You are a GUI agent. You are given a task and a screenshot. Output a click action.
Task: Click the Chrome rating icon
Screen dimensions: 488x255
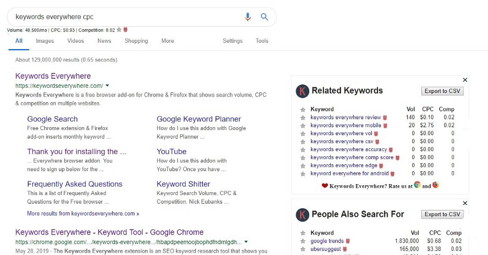click(x=417, y=185)
